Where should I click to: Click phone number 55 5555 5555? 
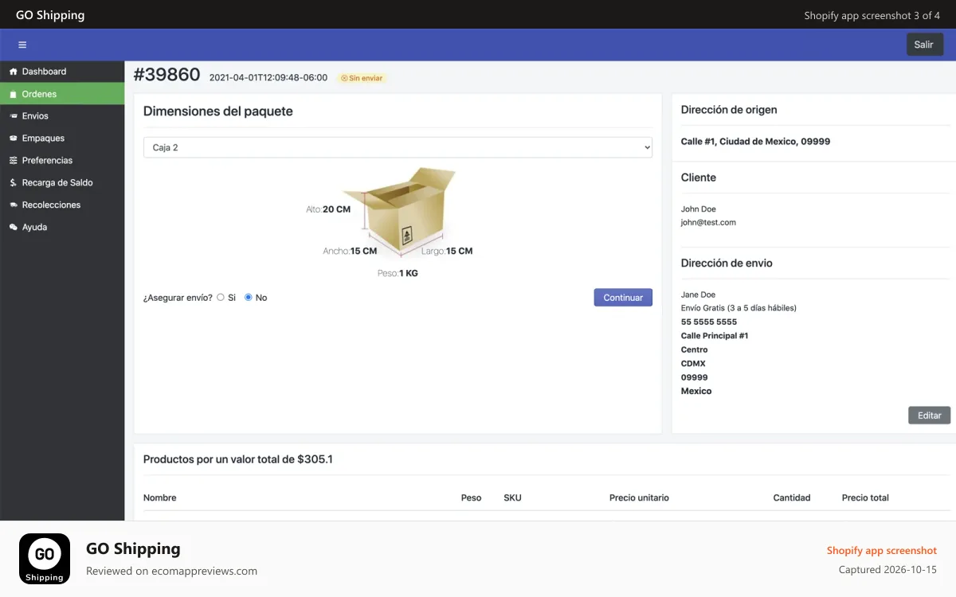[x=709, y=322]
